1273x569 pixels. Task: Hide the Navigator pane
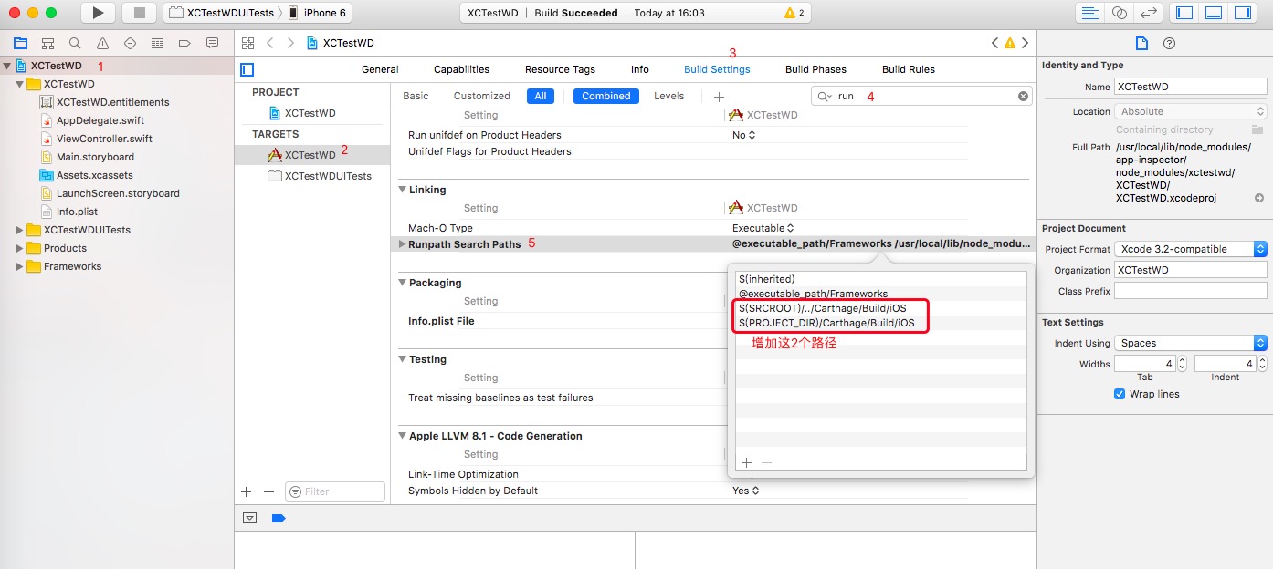click(1184, 13)
